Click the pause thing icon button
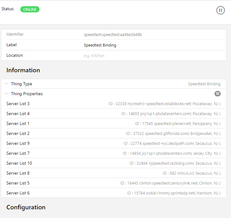The height and width of the screenshot is (218, 231). [x=220, y=10]
